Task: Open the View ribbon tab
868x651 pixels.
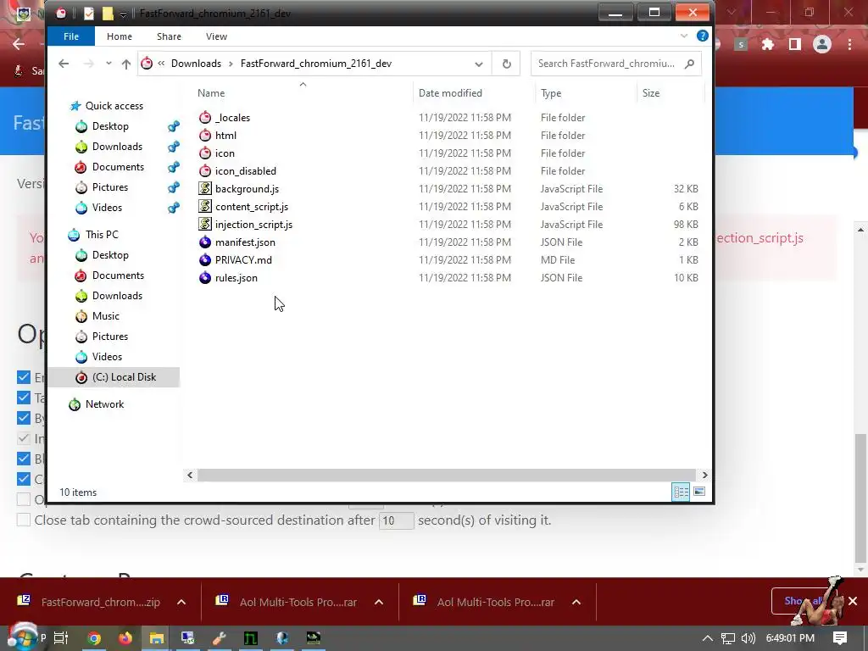Action: coord(216,36)
